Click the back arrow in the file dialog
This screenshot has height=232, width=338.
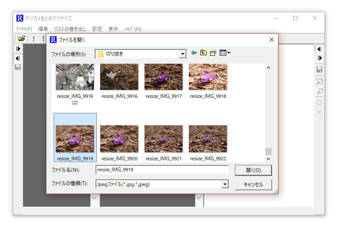click(x=194, y=53)
